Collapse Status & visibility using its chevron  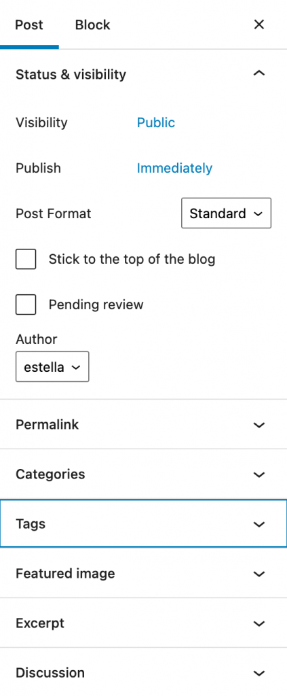pos(259,73)
